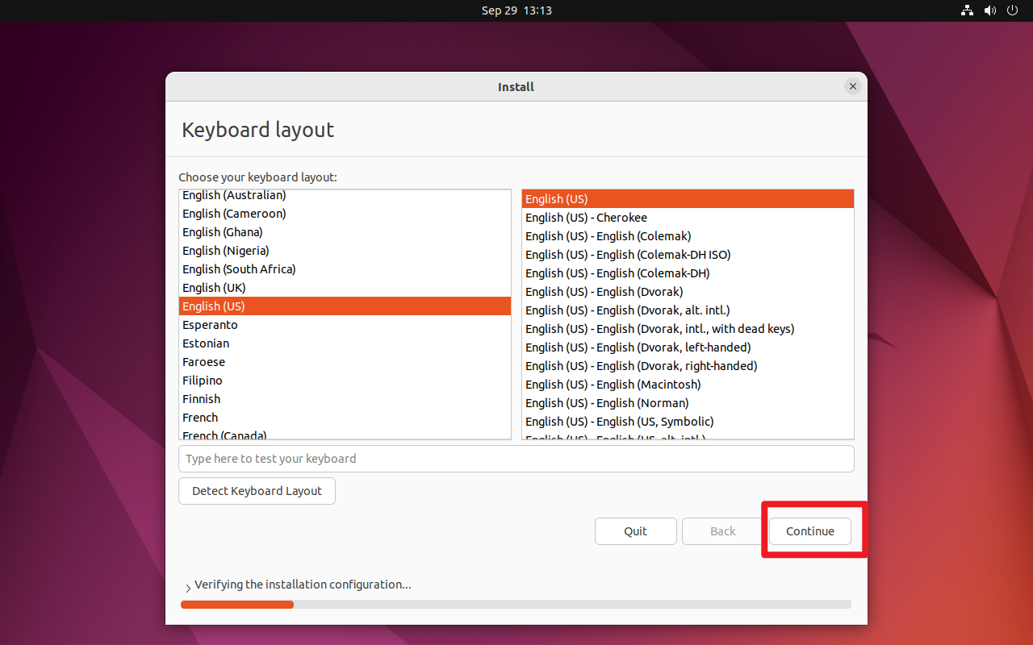This screenshot has height=645, width=1033.
Task: Select French layout
Action: click(345, 418)
